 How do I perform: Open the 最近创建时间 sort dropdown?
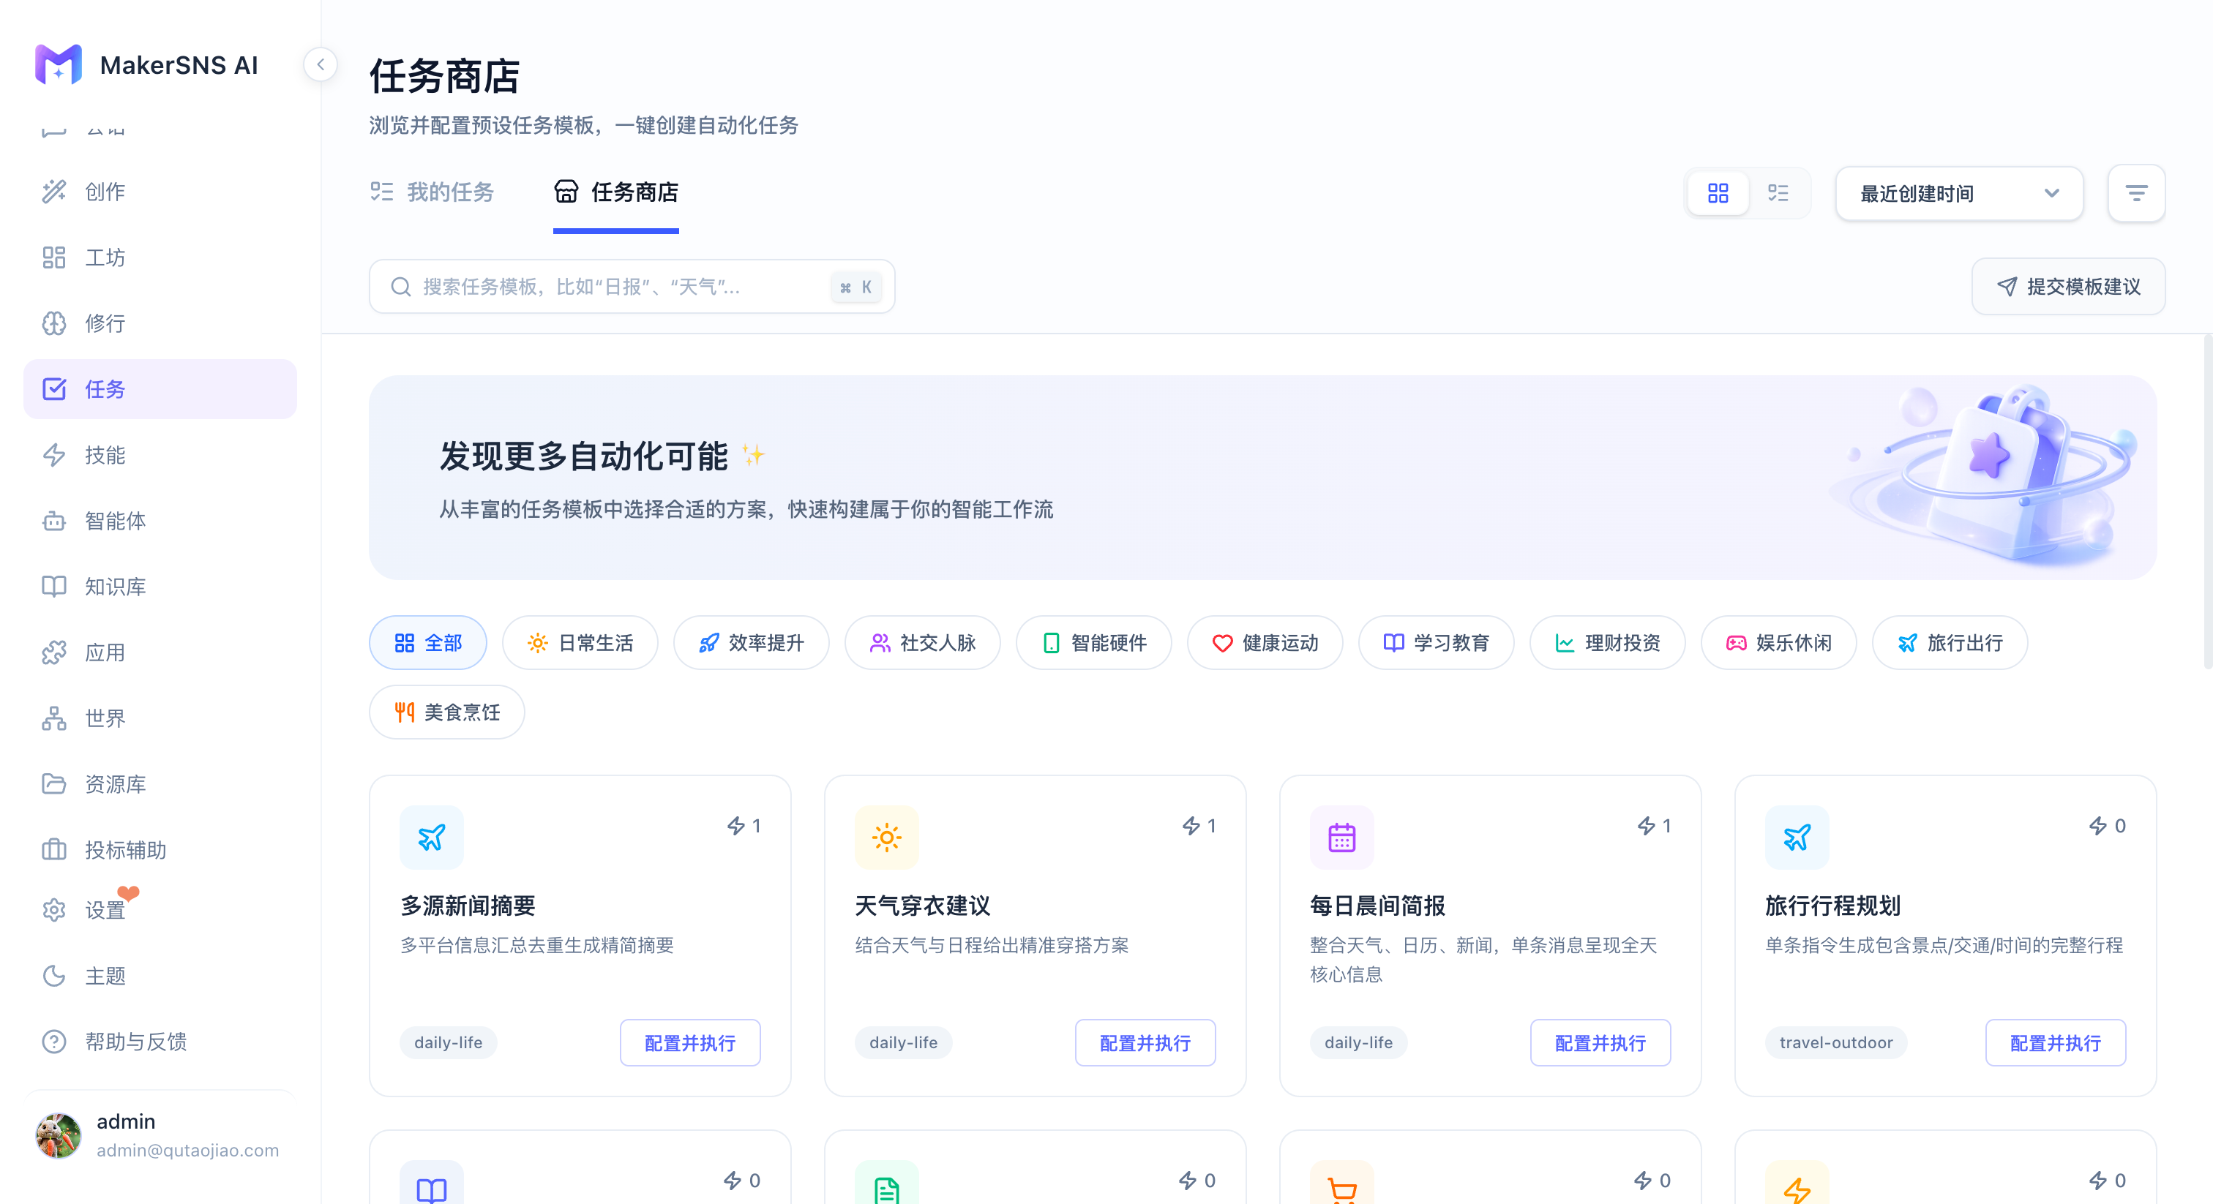[1959, 193]
